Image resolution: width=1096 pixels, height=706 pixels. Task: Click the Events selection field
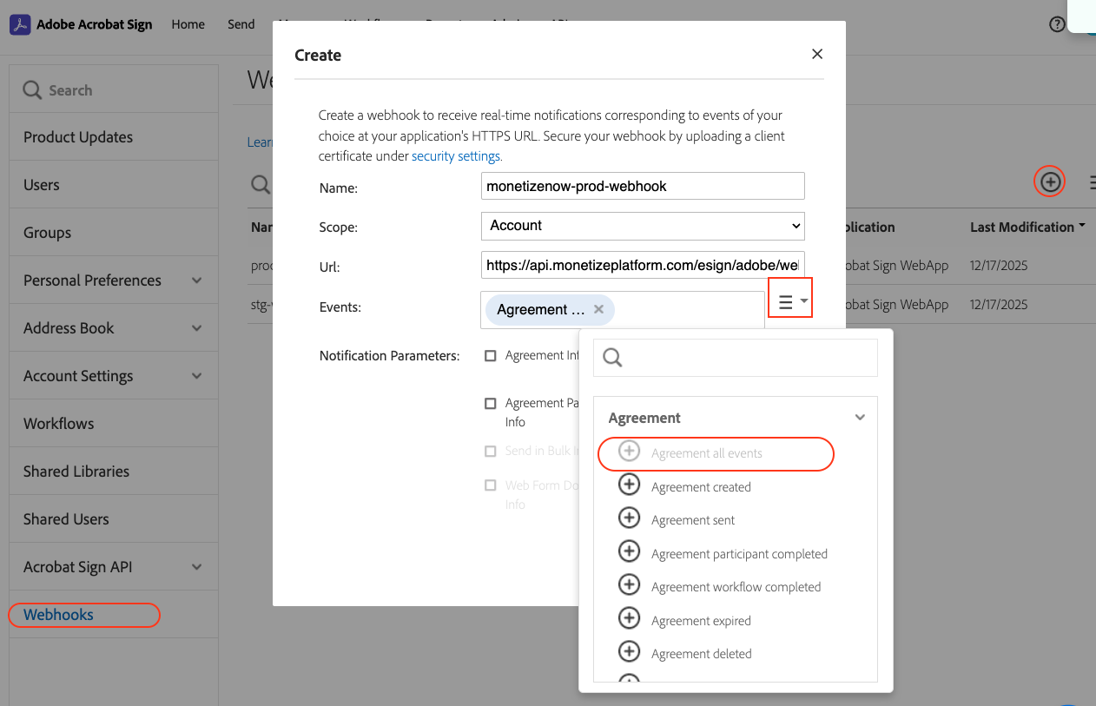(x=622, y=310)
